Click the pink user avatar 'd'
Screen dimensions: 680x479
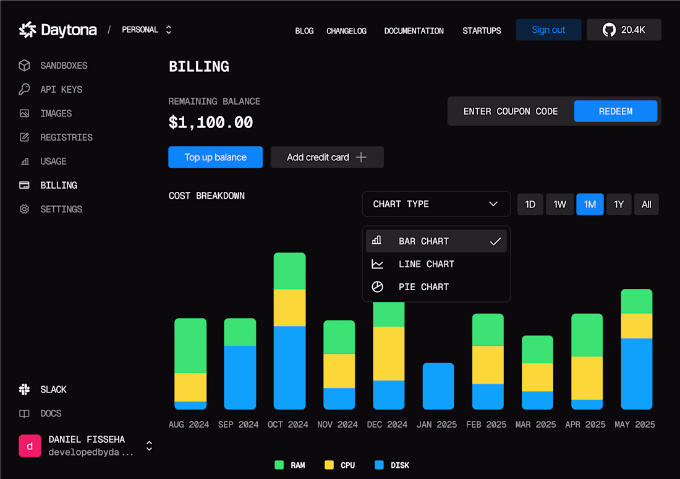coord(30,446)
